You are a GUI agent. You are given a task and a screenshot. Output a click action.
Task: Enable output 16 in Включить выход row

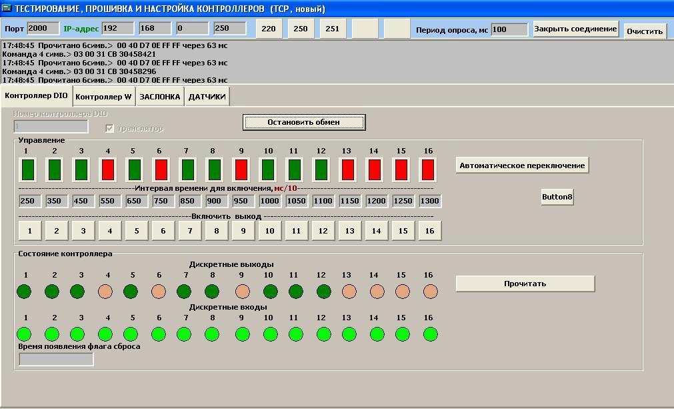click(430, 231)
